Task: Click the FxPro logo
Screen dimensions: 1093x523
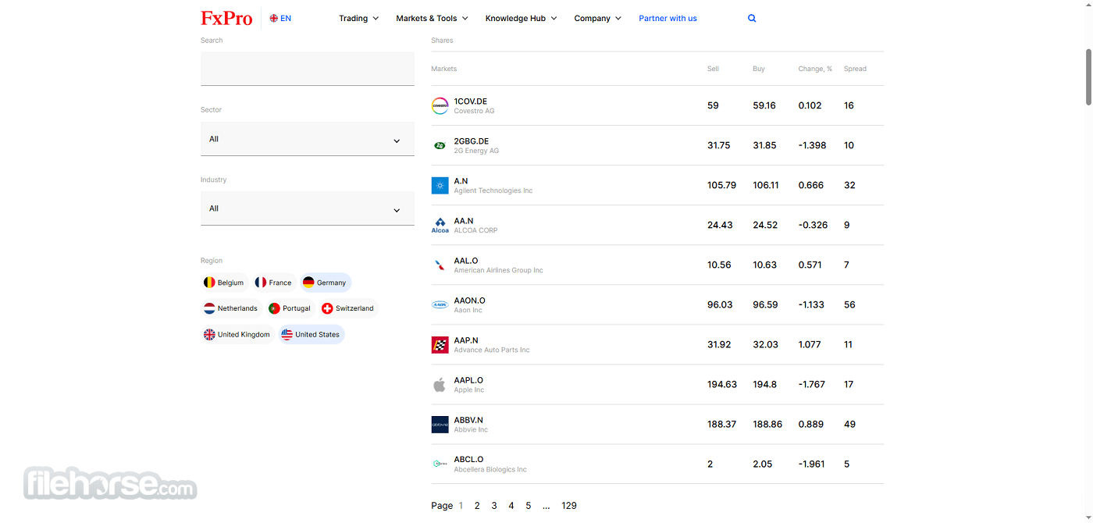Action: 226,18
